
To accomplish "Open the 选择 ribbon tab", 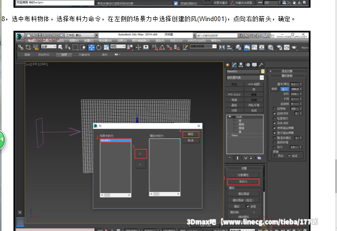I will [x=64, y=55].
